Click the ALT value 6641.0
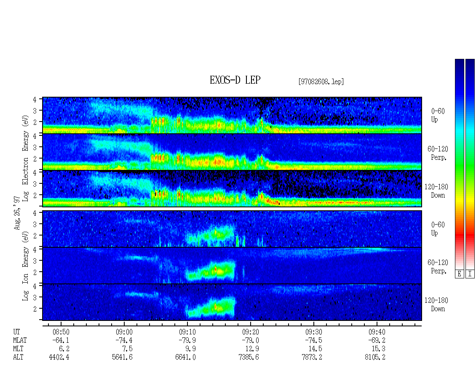The width and height of the screenshot is (476, 368). click(185, 357)
